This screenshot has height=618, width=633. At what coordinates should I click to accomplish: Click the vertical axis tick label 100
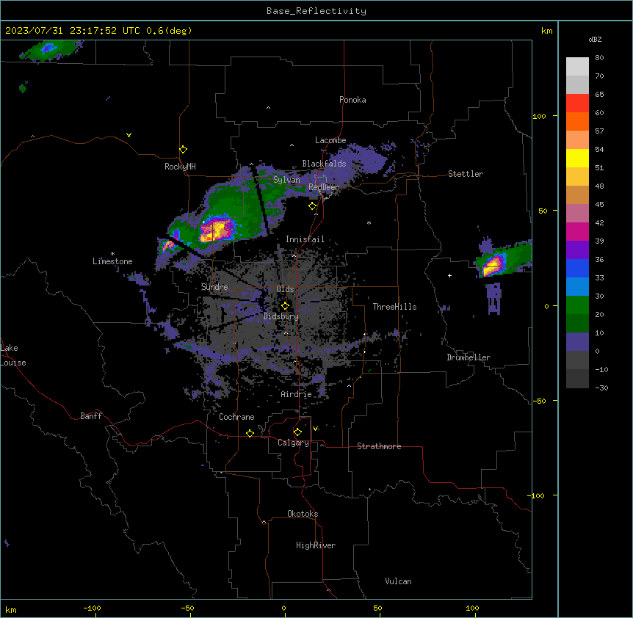[x=539, y=116]
